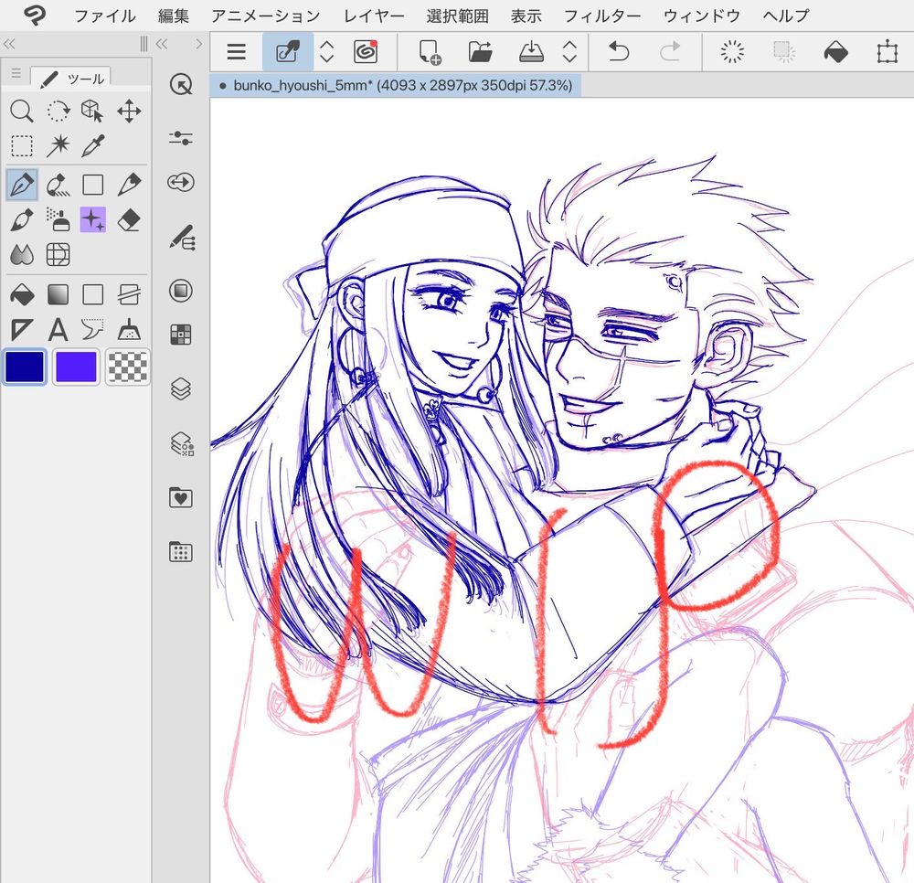914x883 pixels.
Task: Select the dark blue main color swatch
Action: point(25,367)
